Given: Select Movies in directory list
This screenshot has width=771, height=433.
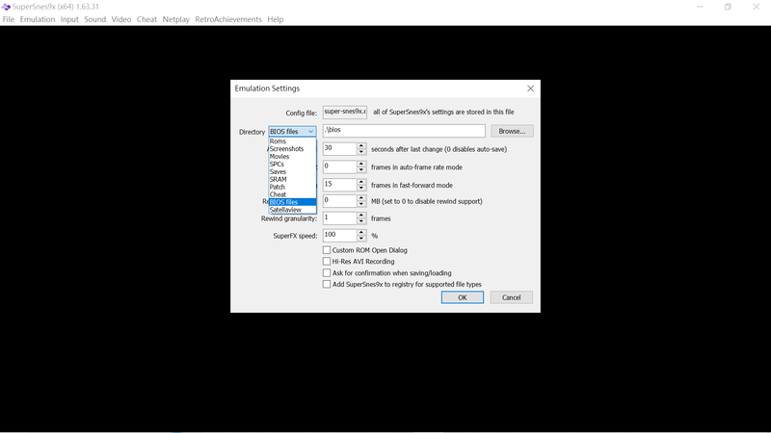Looking at the screenshot, I should 292,156.
